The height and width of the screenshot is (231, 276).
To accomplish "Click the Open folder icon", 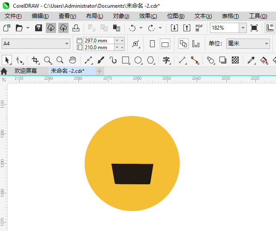I will coord(19,28).
